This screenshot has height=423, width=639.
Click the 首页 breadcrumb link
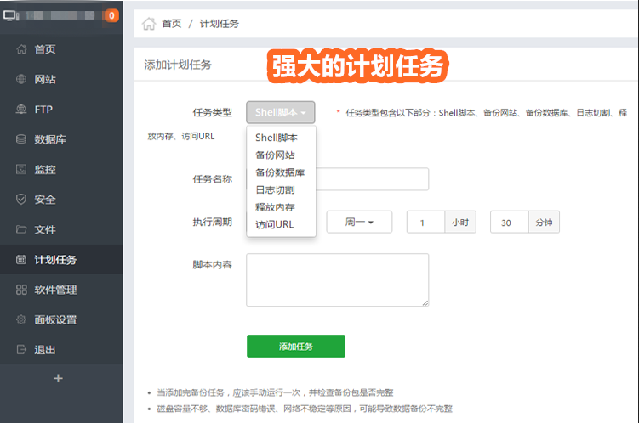point(171,24)
